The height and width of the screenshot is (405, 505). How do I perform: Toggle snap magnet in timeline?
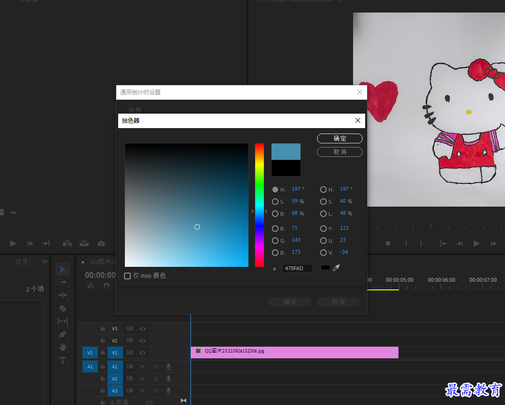click(x=107, y=286)
